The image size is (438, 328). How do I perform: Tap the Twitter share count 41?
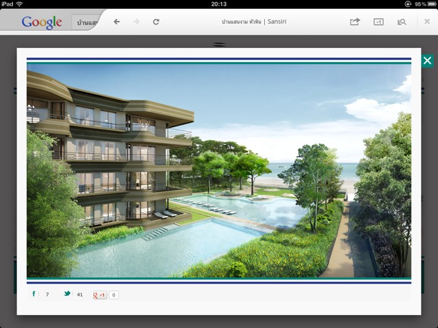79,295
